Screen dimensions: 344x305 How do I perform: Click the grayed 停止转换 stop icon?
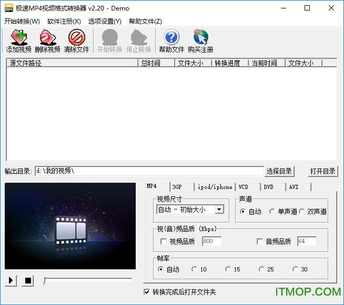(139, 37)
